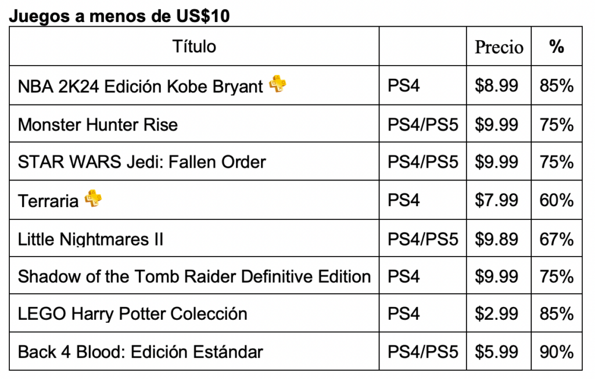Select the Little Nightmares II title
This screenshot has height=379, width=595.
91,239
